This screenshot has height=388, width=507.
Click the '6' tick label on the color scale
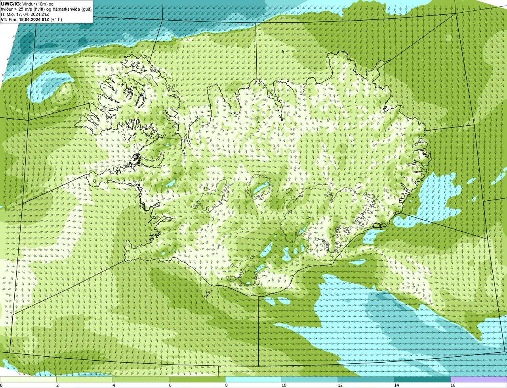(x=170, y=385)
